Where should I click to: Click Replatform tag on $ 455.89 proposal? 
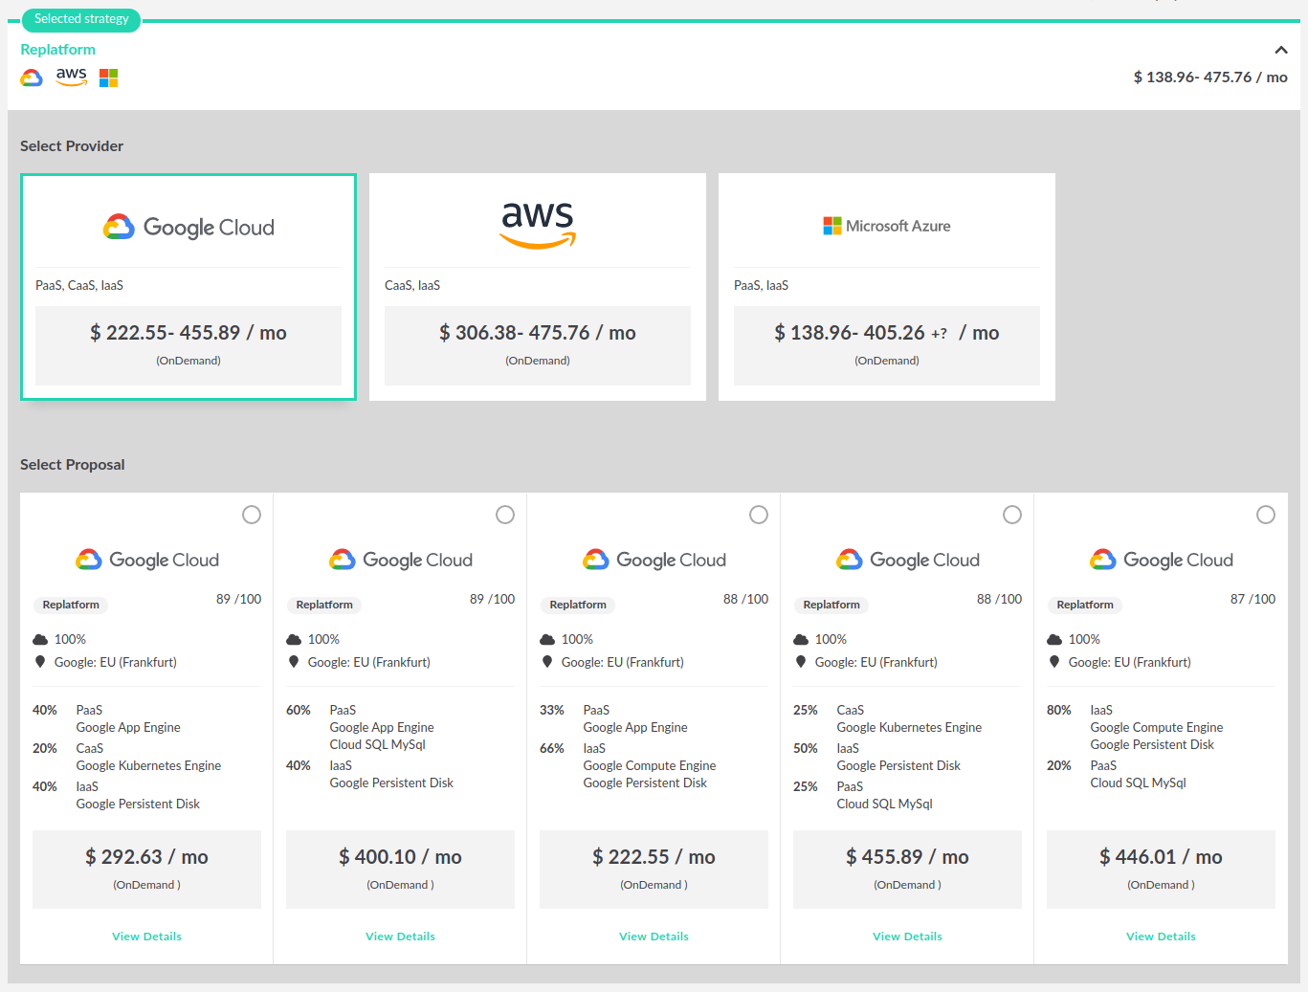(x=831, y=605)
